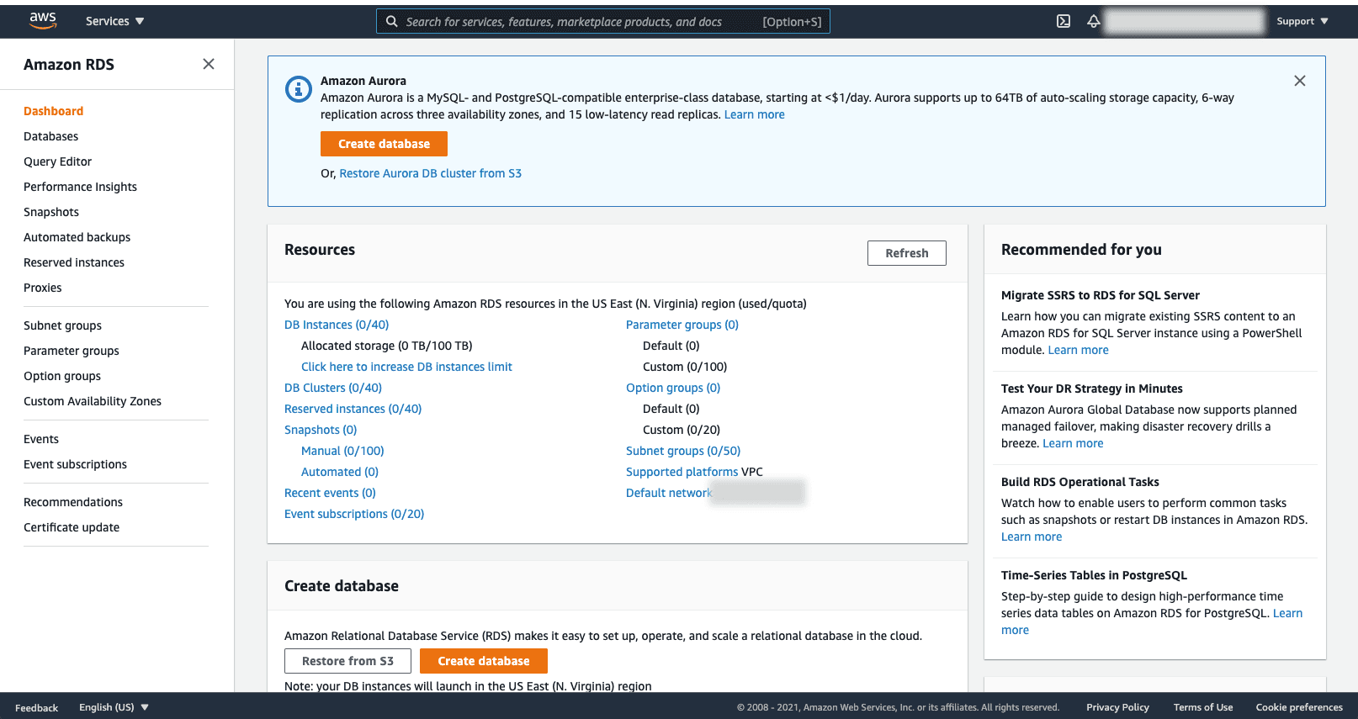Open Automated (0) snapshots link
Screen dimensions: 1358x719
(340, 472)
